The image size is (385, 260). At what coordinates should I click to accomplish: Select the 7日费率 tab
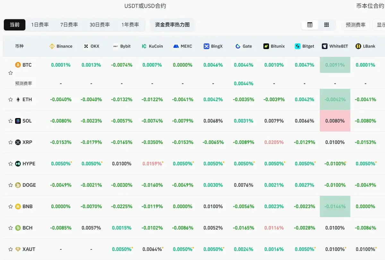(69, 25)
